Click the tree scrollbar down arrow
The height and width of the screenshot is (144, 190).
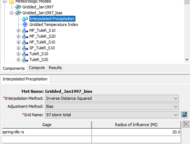[187, 60]
